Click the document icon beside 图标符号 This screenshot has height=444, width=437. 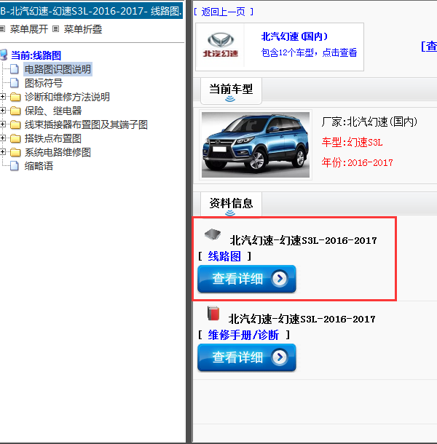point(15,83)
